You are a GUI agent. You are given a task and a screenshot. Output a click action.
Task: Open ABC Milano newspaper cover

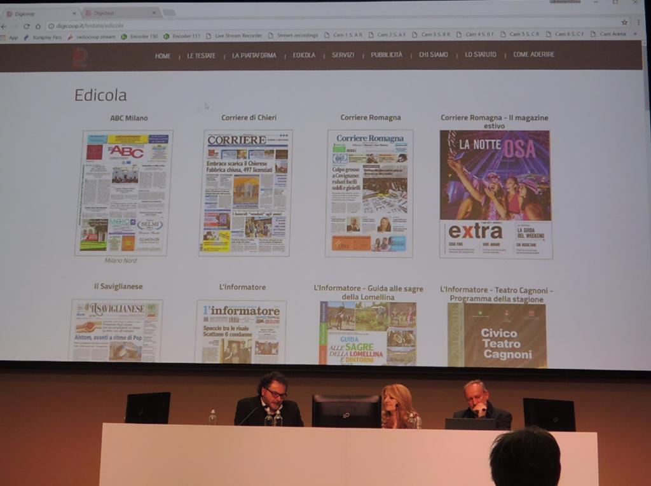[123, 193]
